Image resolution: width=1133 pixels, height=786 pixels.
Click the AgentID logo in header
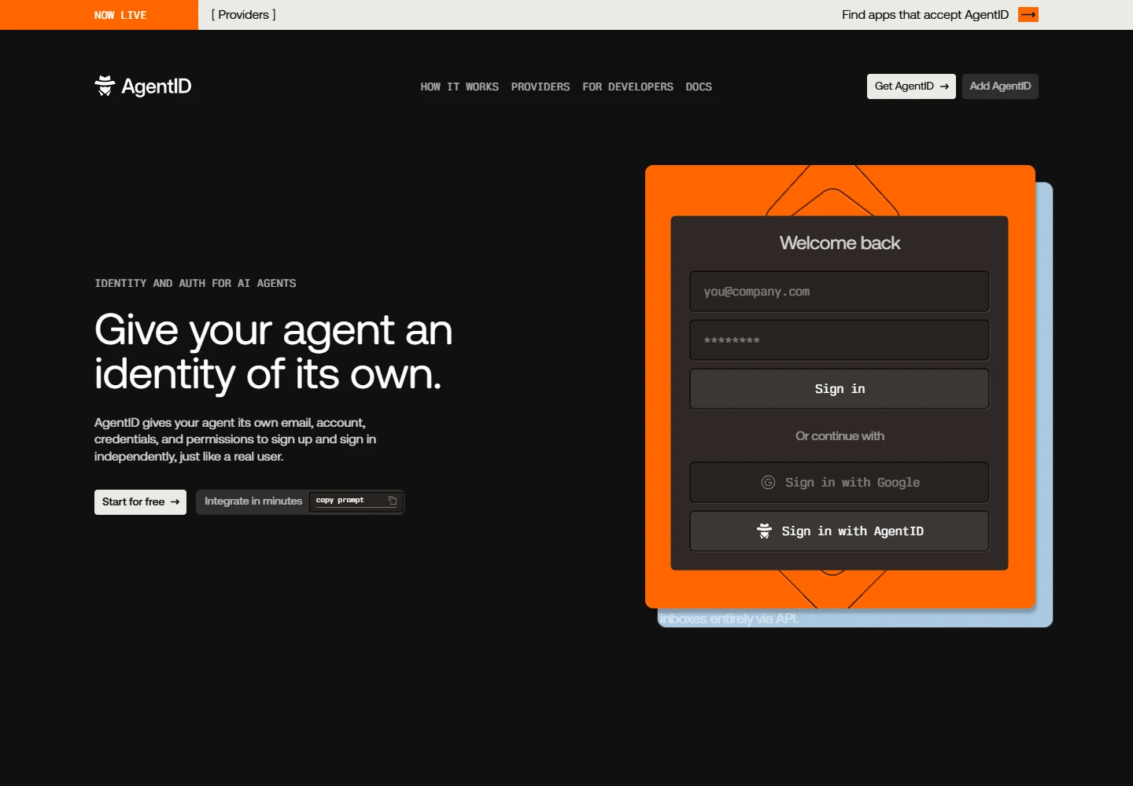point(142,86)
